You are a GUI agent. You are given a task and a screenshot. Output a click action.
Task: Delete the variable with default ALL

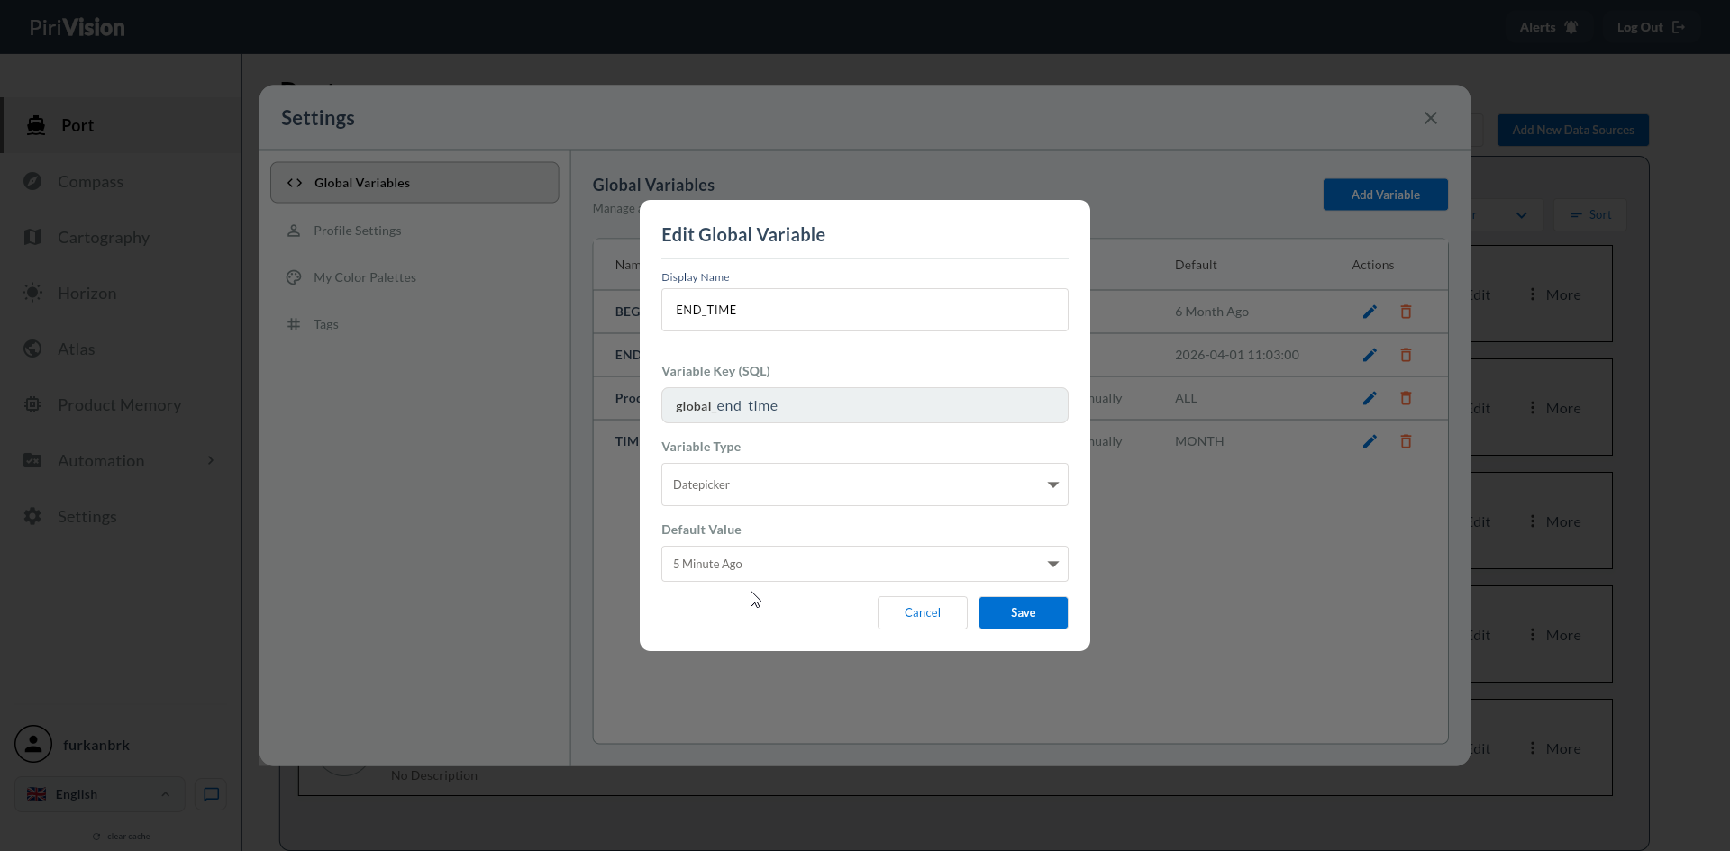pos(1406,398)
